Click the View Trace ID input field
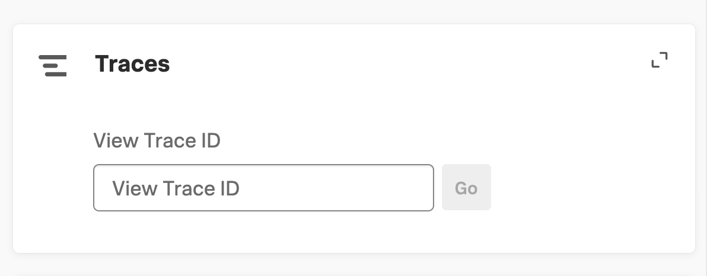This screenshot has width=707, height=276. [x=263, y=188]
